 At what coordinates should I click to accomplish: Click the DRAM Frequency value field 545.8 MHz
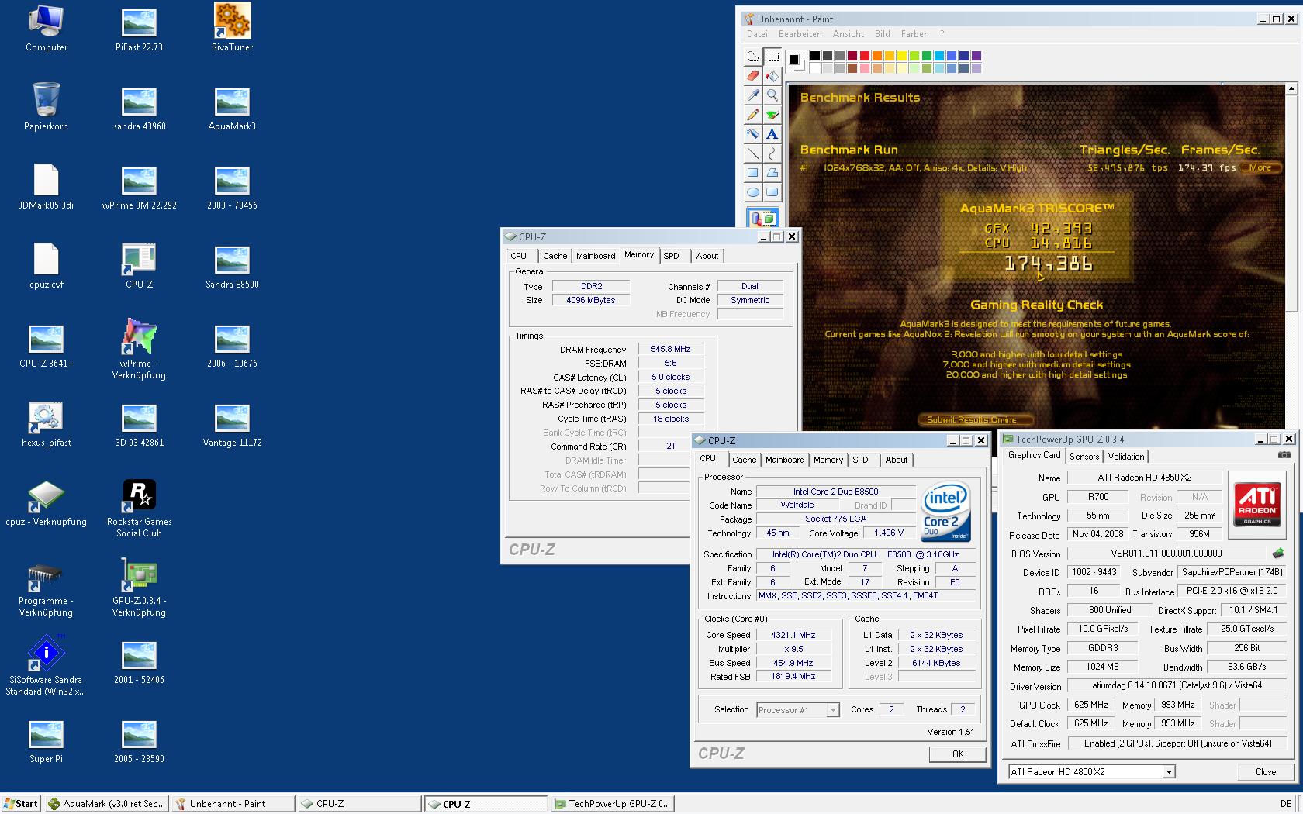(x=671, y=350)
